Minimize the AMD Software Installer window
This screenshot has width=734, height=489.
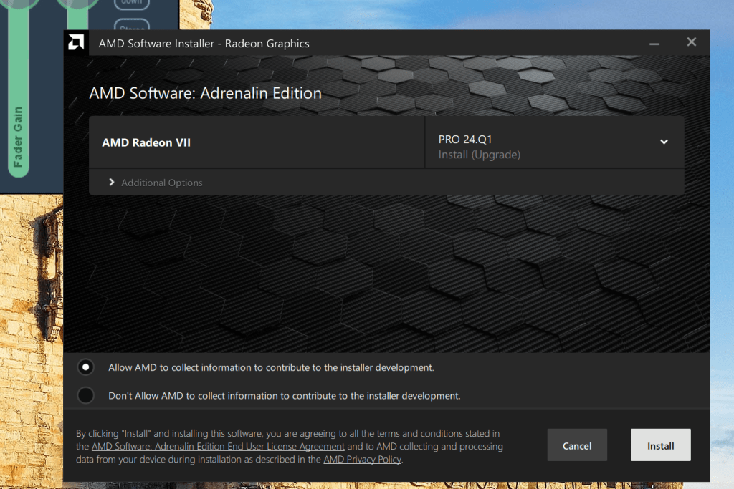coord(654,43)
